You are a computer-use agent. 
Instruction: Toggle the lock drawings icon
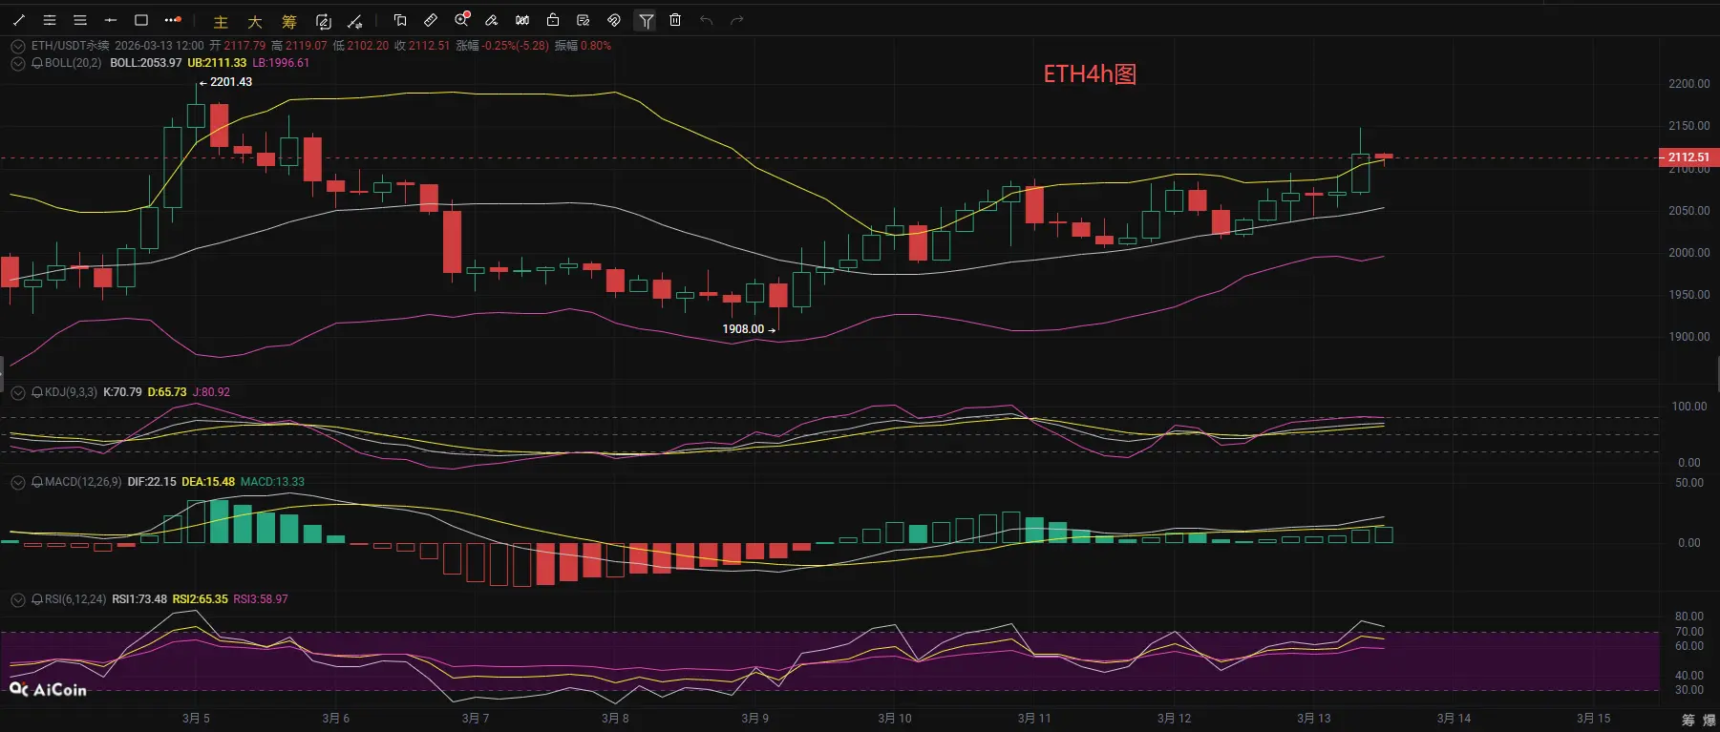[x=553, y=20]
